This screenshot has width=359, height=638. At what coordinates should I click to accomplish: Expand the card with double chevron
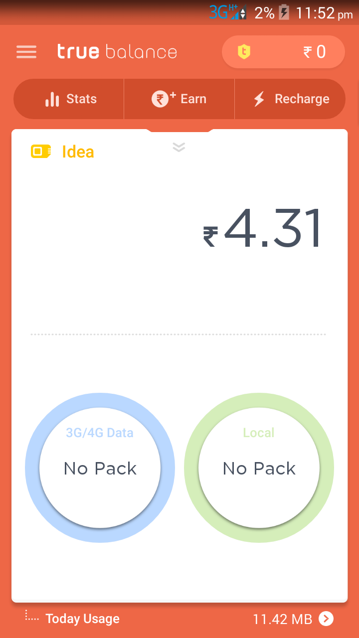(x=179, y=147)
